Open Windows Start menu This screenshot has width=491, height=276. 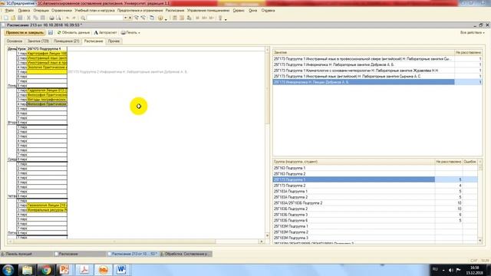pyautogui.click(x=8, y=270)
